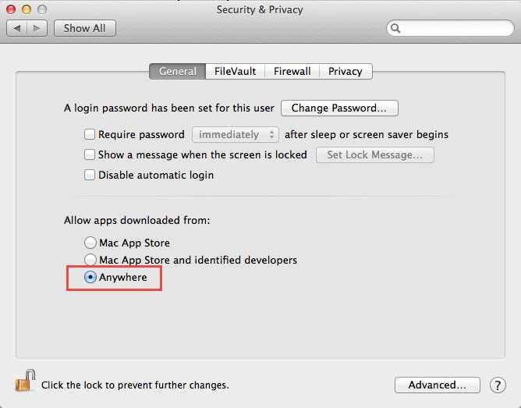Screen dimensions: 521x408
Task: Enable Show a message when screen is locked
Action: [90, 154]
